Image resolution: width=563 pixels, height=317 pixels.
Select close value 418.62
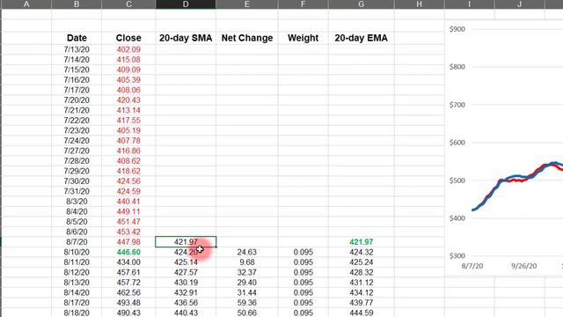pyautogui.click(x=128, y=171)
